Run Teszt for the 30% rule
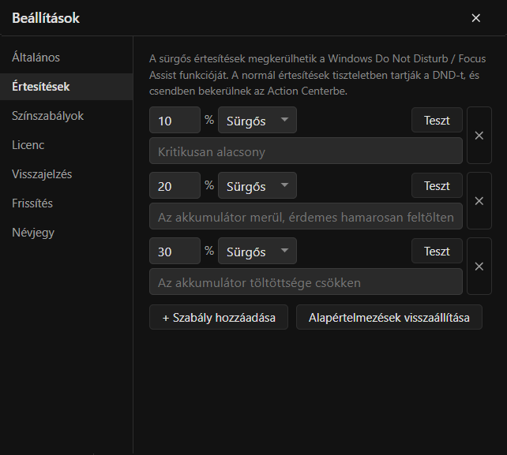The height and width of the screenshot is (455, 507). coord(437,251)
